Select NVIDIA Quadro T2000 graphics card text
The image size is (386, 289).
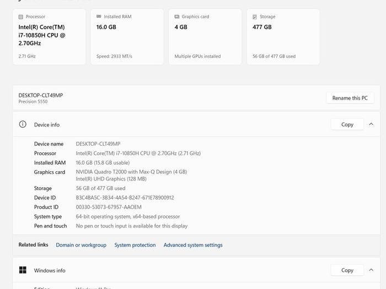[131, 172]
